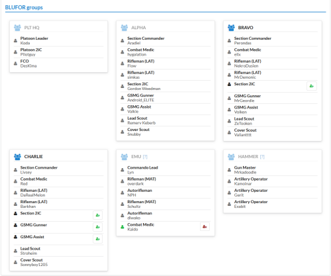Click the BRAVO group icon
Viewport: 331px width, 276px height.
click(x=231, y=28)
